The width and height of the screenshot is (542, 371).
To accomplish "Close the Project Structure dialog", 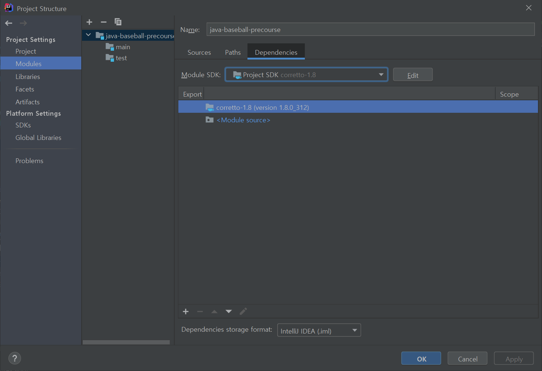I will [x=529, y=8].
